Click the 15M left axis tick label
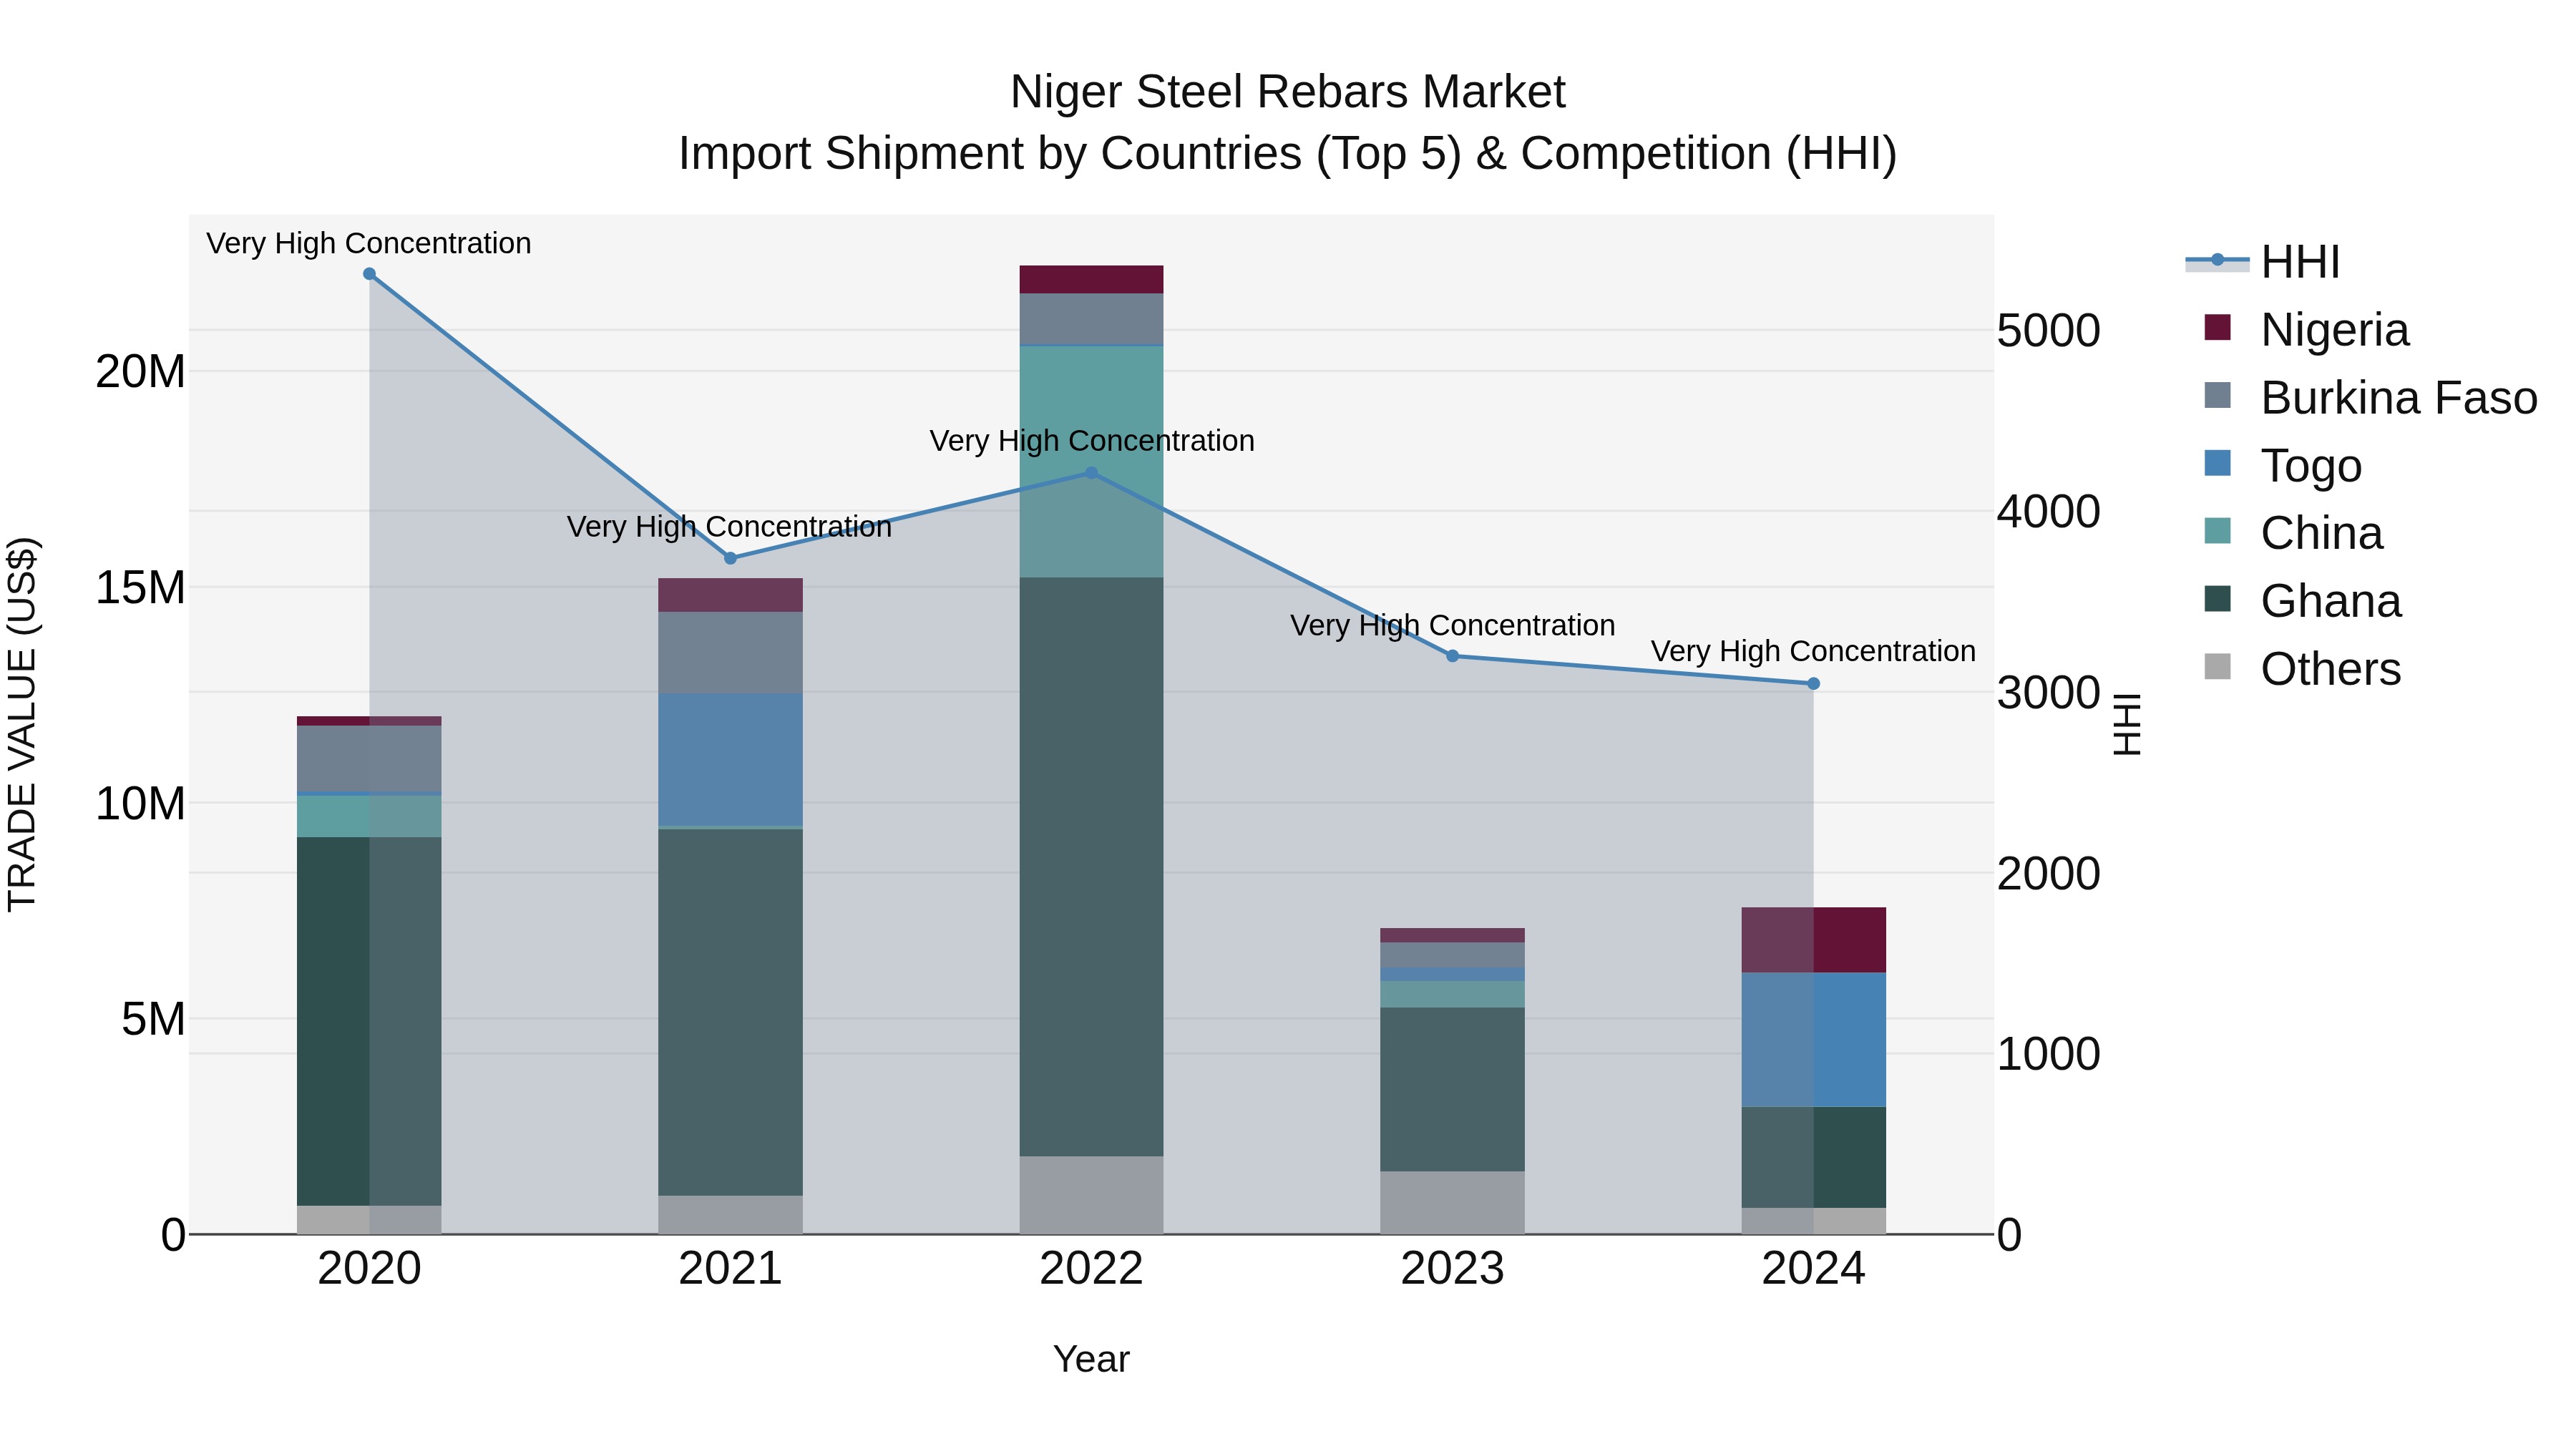 [140, 588]
